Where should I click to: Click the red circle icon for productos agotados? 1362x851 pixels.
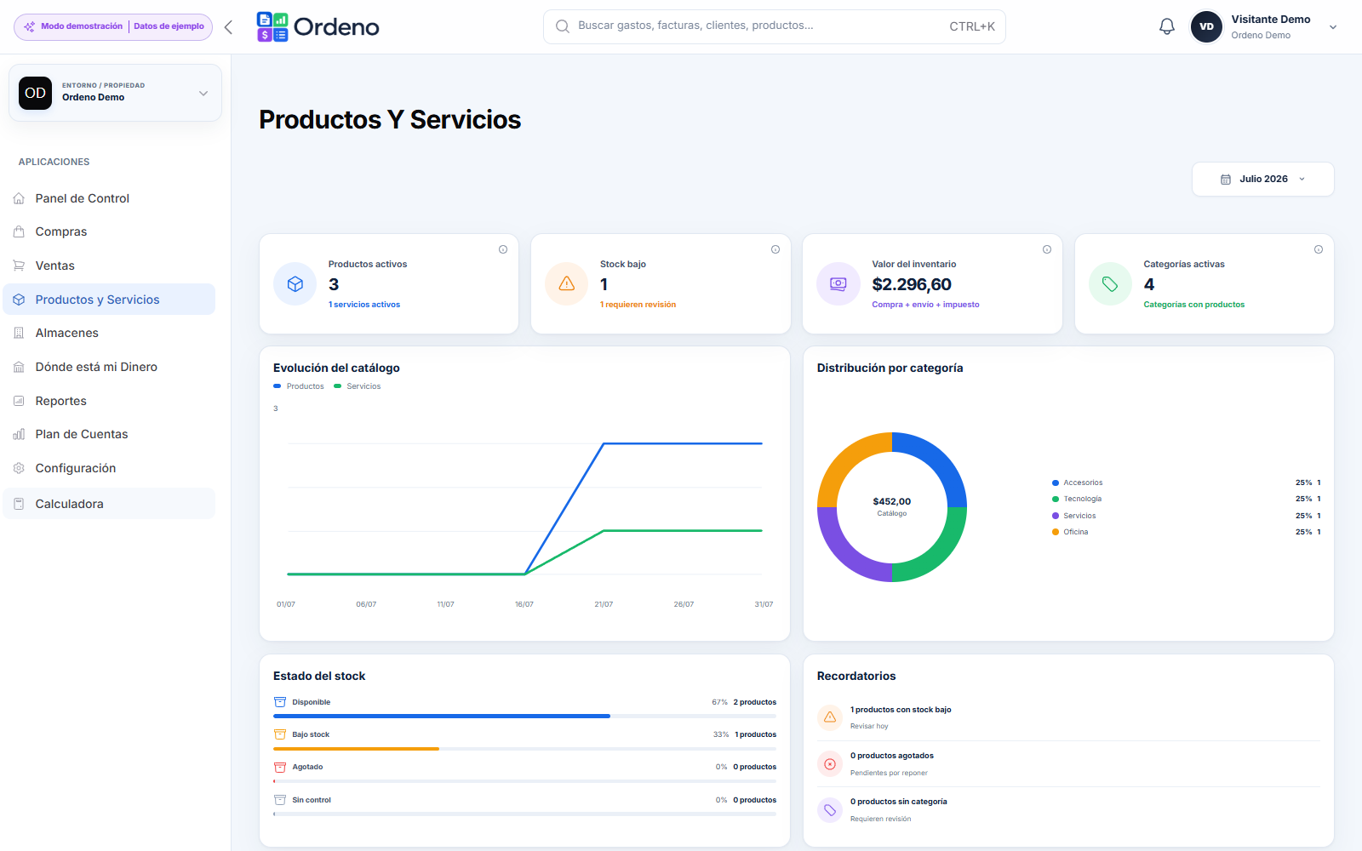[830, 764]
